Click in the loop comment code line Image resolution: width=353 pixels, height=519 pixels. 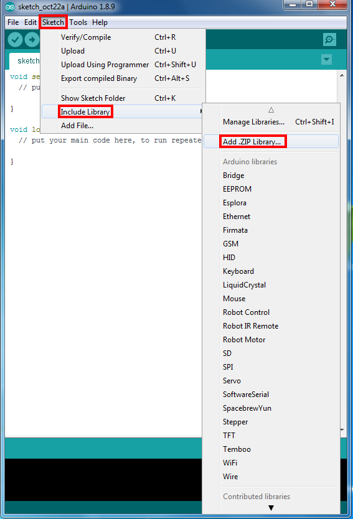coord(110,141)
